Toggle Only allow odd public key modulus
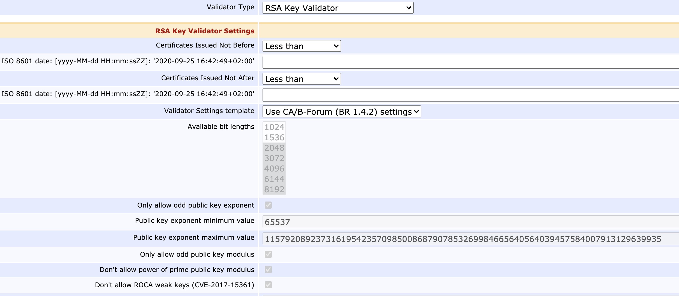The width and height of the screenshot is (679, 296). point(268,254)
